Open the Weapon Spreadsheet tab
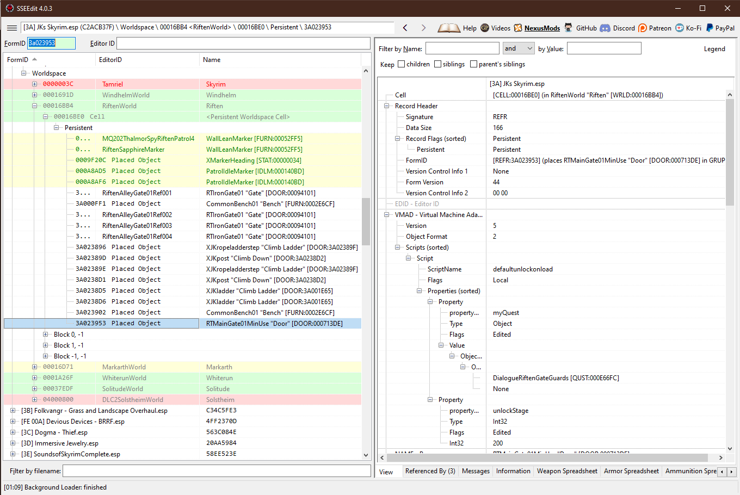This screenshot has width=740, height=495. (567, 471)
